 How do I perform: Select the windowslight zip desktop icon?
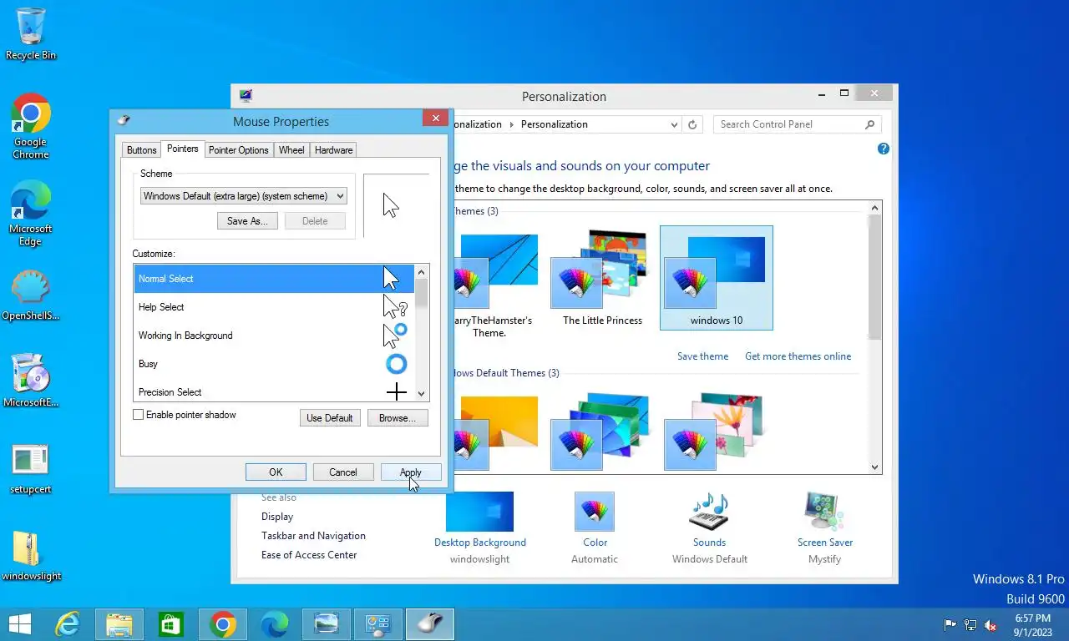tap(31, 556)
